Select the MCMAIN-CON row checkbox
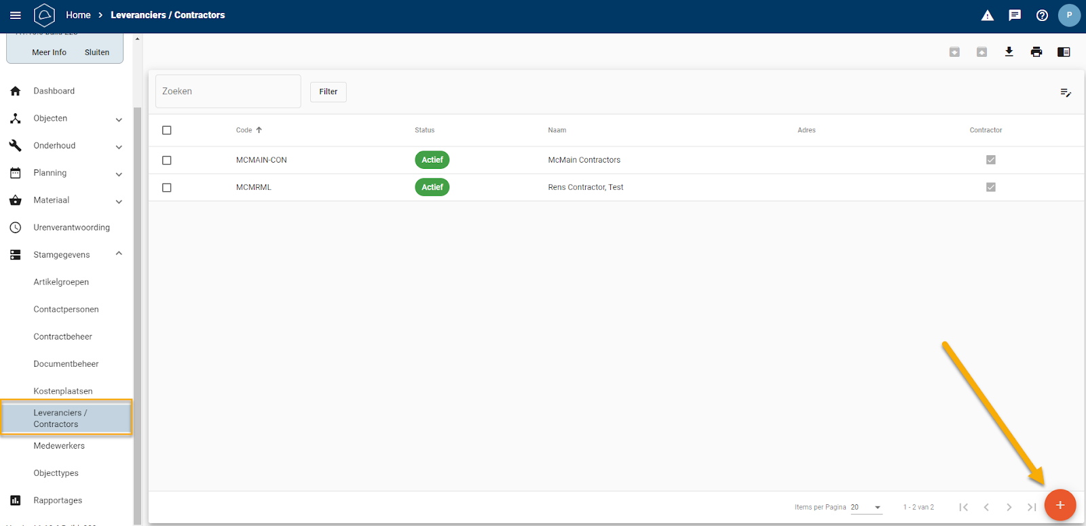The width and height of the screenshot is (1086, 526). (167, 161)
